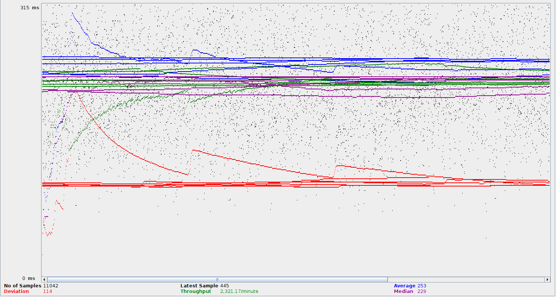Select the purple Median legend label

point(403,291)
